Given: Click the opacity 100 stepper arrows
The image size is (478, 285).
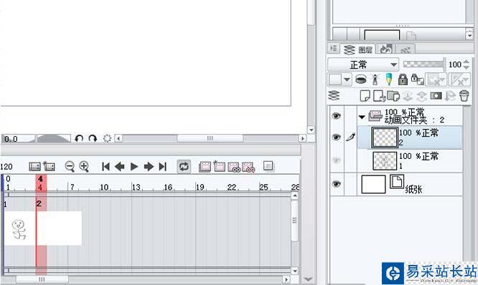Looking at the screenshot, I should pyautogui.click(x=466, y=64).
